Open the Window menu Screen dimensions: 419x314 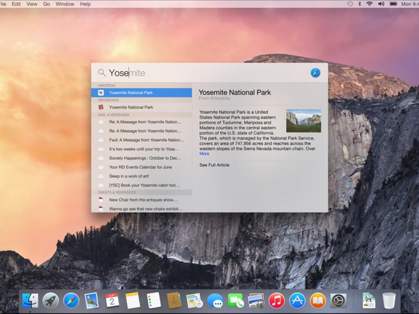[65, 4]
